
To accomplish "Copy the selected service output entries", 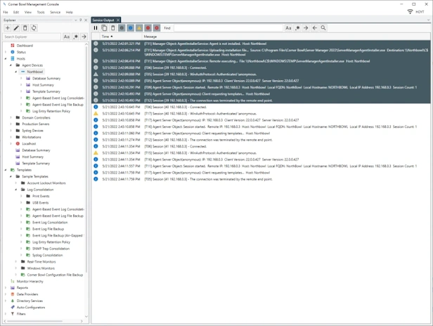I will click(104, 28).
